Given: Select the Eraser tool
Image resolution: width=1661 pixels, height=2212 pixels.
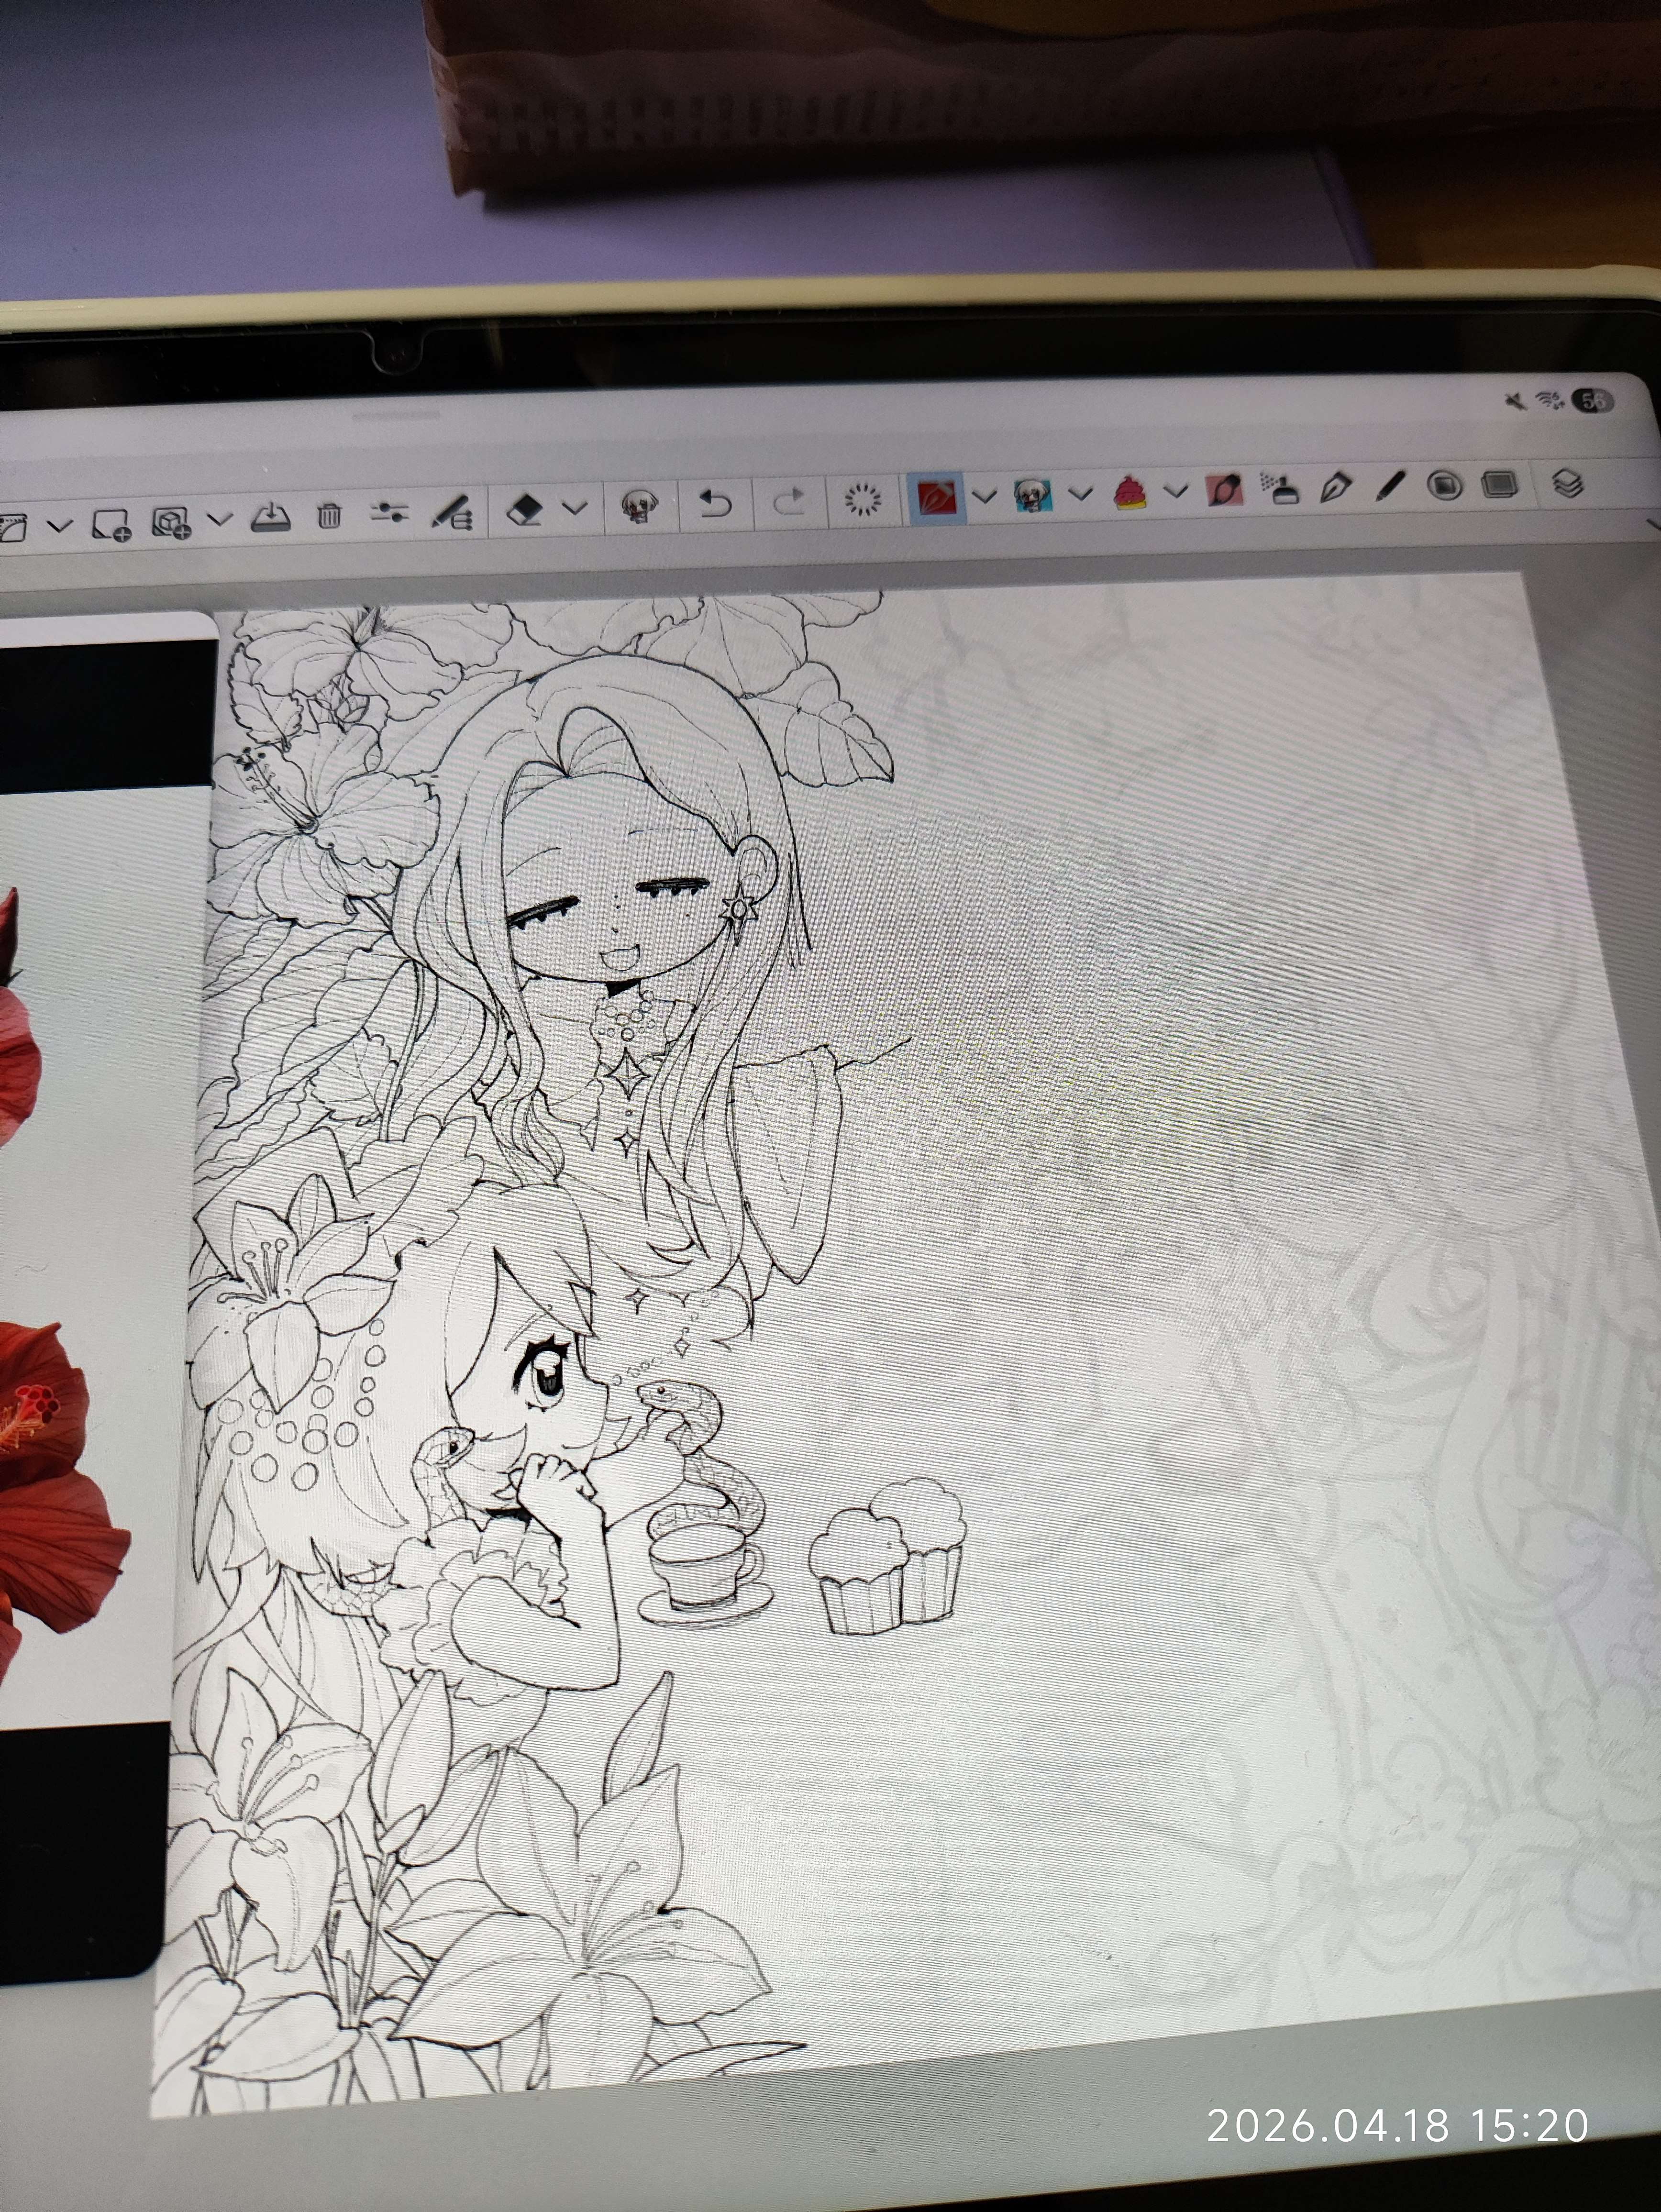Looking at the screenshot, I should point(525,509).
